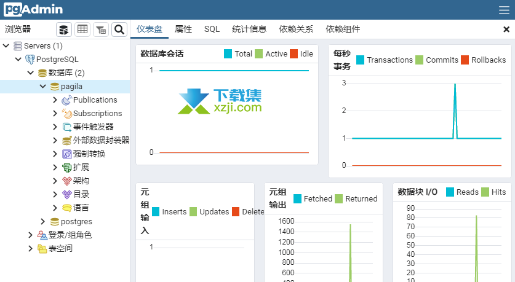Open the hamburger menu in header
This screenshot has height=282, width=515.
(x=504, y=10)
